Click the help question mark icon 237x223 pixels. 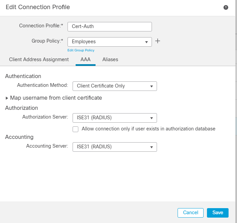pos(226,7)
